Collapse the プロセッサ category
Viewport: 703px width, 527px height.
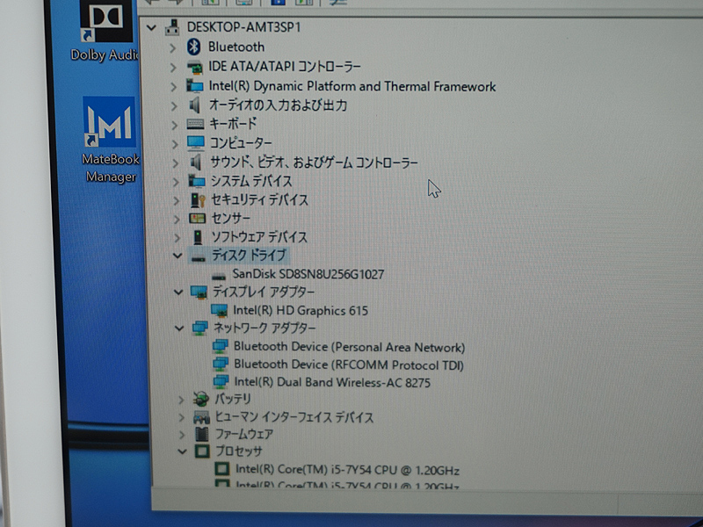pyautogui.click(x=182, y=451)
